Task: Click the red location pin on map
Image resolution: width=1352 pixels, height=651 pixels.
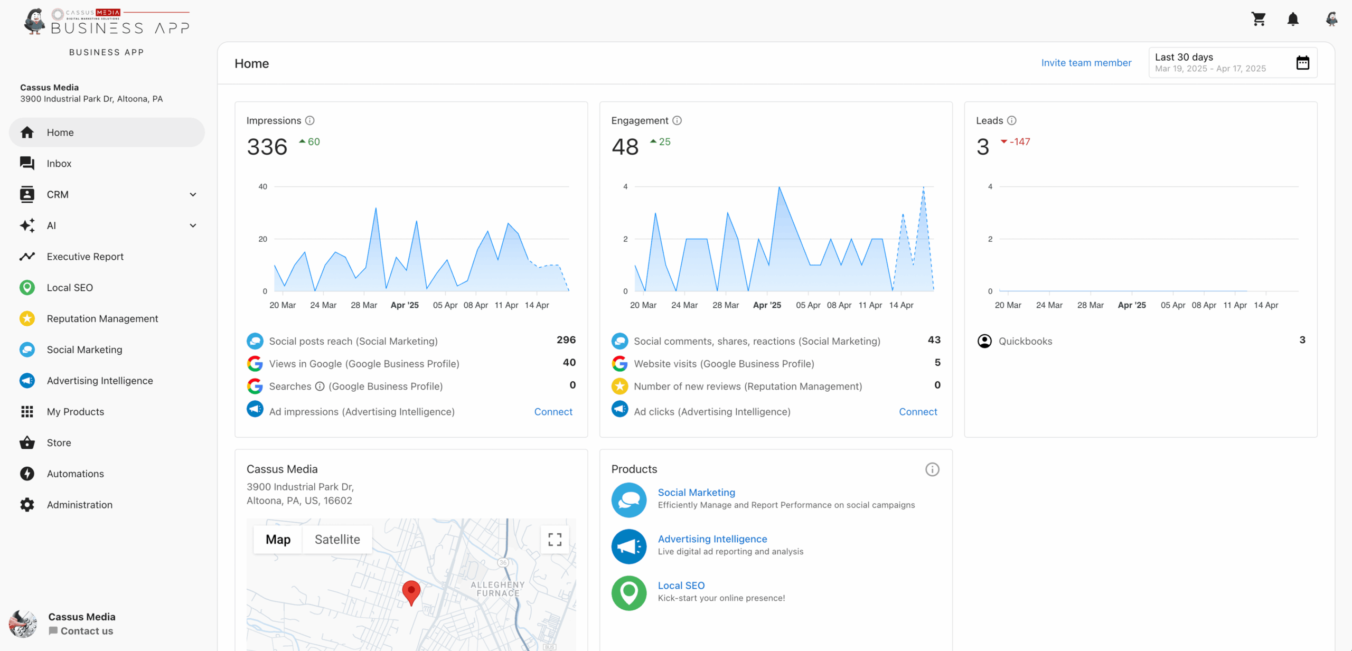Action: (x=411, y=593)
